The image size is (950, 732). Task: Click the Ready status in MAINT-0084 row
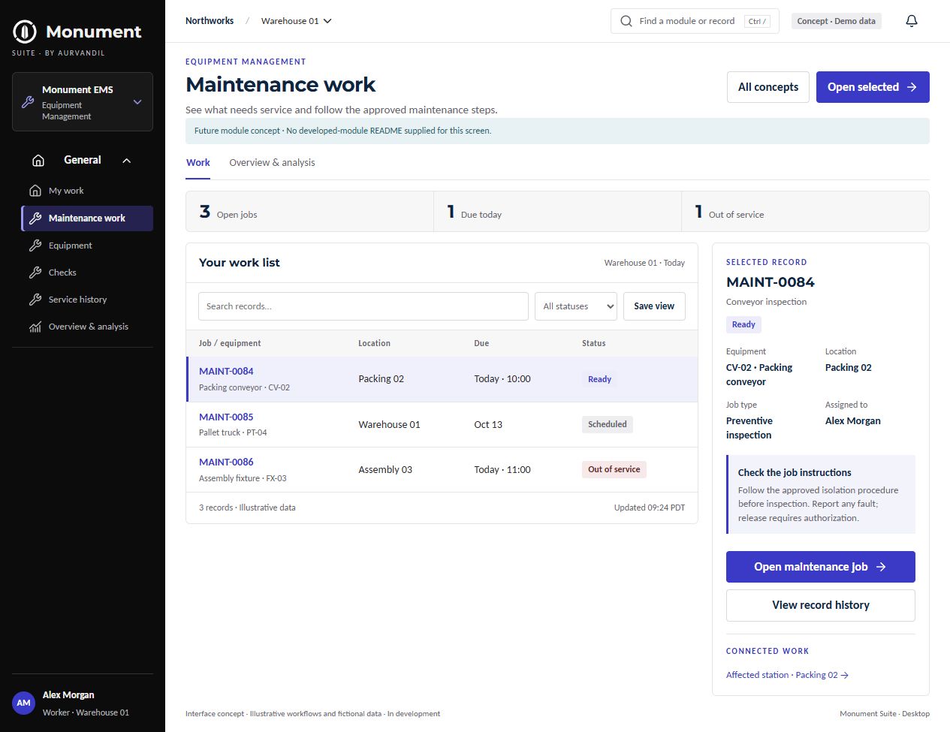pyautogui.click(x=599, y=379)
